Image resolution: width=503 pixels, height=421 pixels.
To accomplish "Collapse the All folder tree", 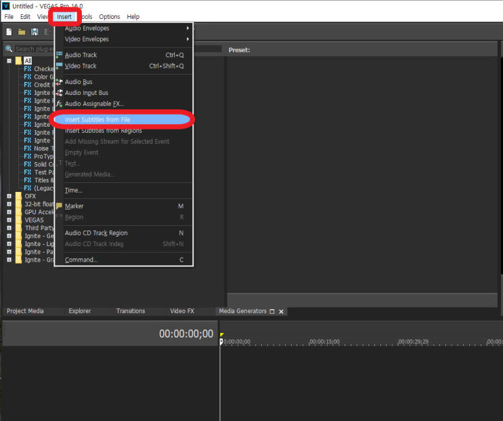I will [9, 61].
